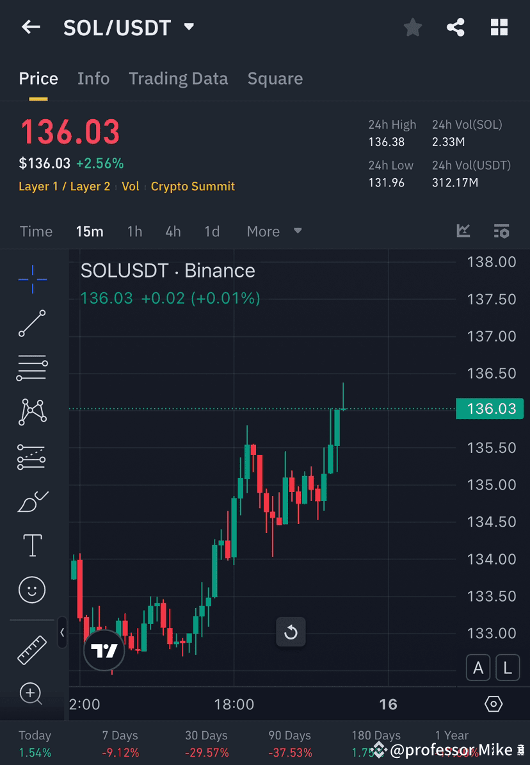The height and width of the screenshot is (765, 530).
Task: Open the magnifier zoom tool
Action: click(32, 694)
